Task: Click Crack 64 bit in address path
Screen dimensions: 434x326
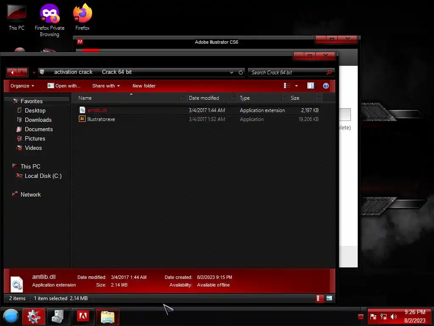Action: [x=117, y=72]
